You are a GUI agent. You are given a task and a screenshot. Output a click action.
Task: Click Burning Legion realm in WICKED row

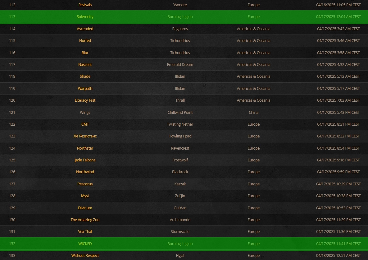pyautogui.click(x=180, y=244)
